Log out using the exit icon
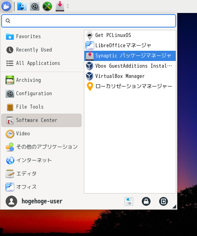The width and height of the screenshot is (197, 236). 164,201
